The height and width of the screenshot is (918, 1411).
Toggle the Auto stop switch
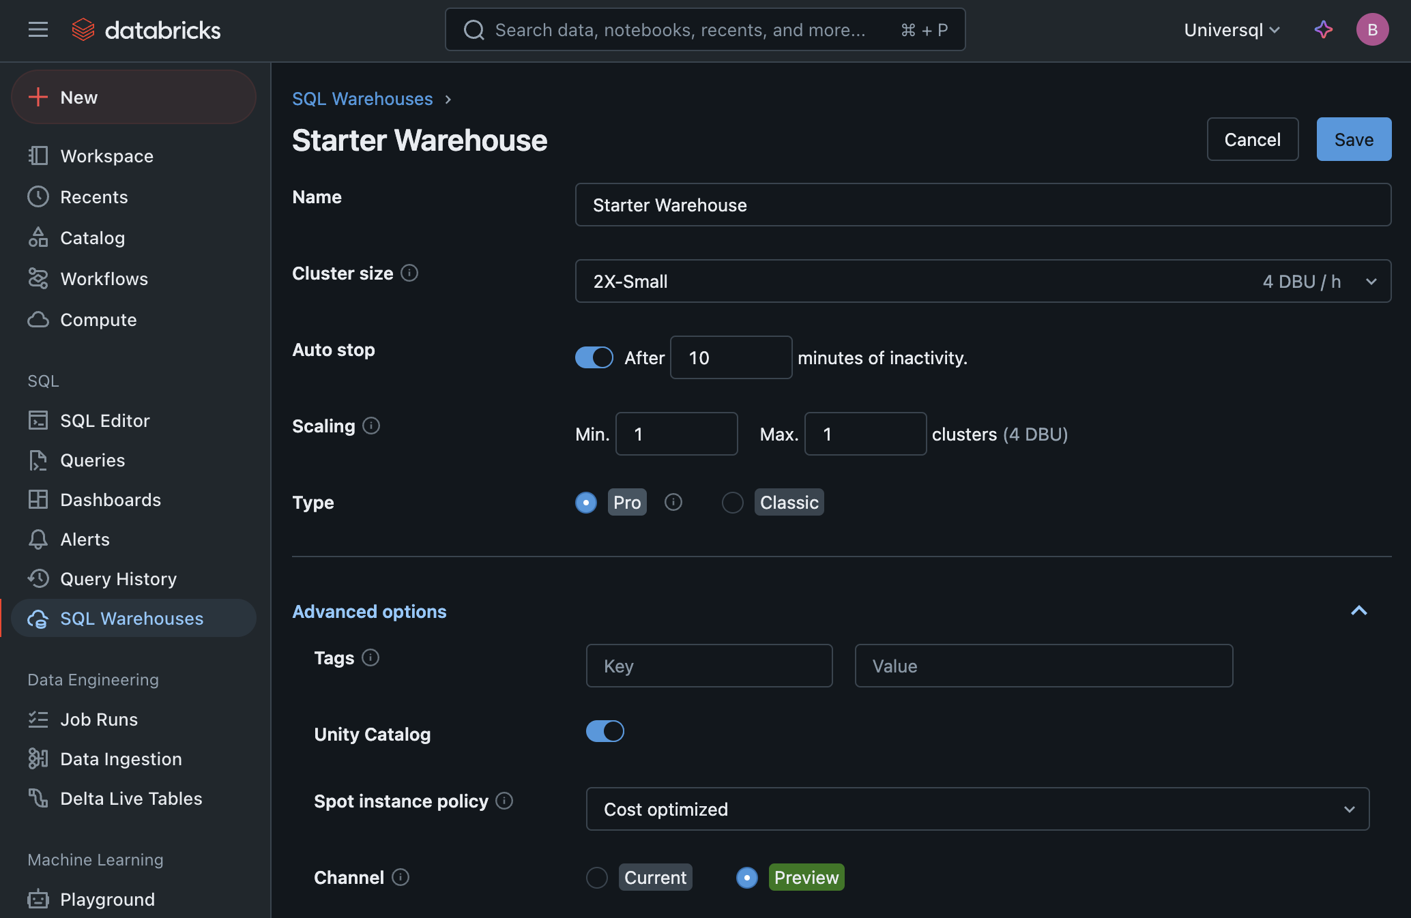click(594, 357)
